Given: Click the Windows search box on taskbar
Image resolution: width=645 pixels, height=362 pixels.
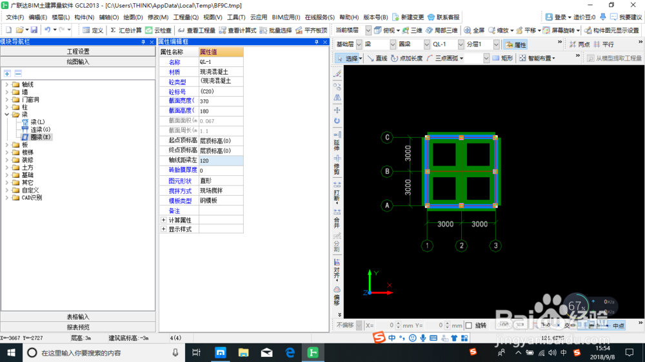Looking at the screenshot, I should coord(103,353).
